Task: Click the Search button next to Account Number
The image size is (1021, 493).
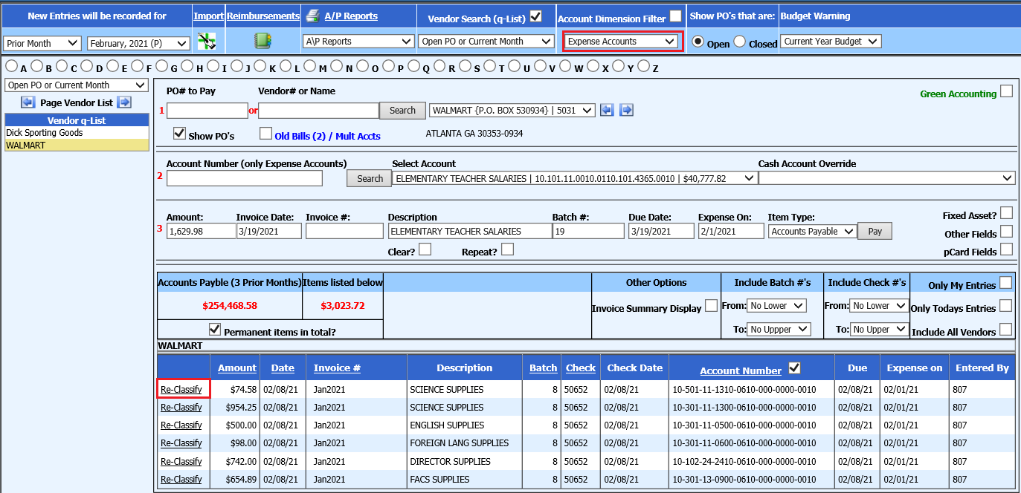Action: 369,178
